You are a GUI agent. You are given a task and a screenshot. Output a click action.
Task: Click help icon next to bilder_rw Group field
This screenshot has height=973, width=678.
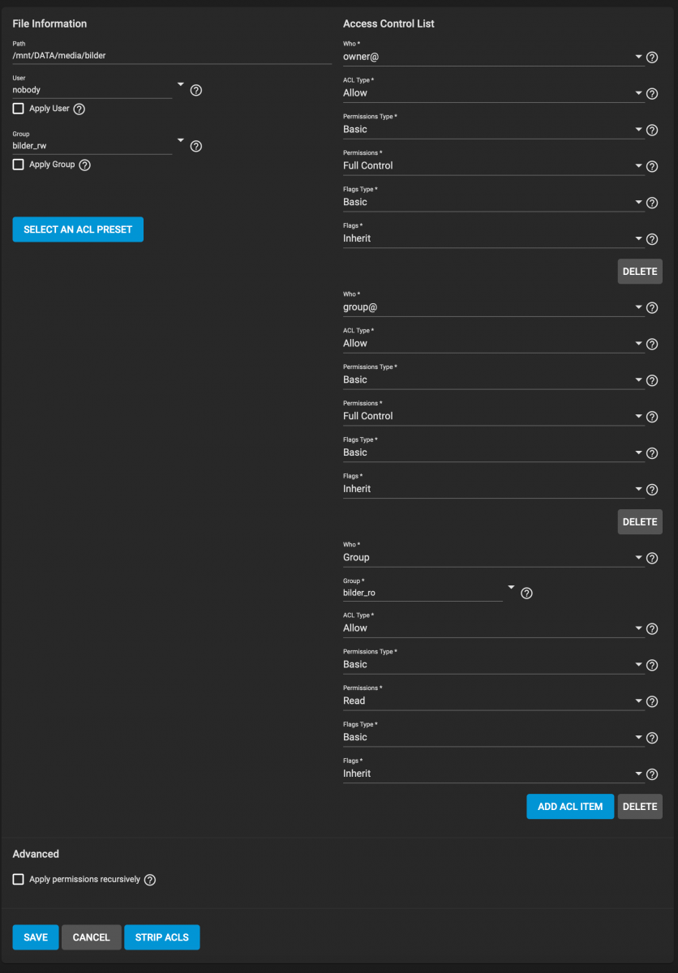(x=195, y=146)
